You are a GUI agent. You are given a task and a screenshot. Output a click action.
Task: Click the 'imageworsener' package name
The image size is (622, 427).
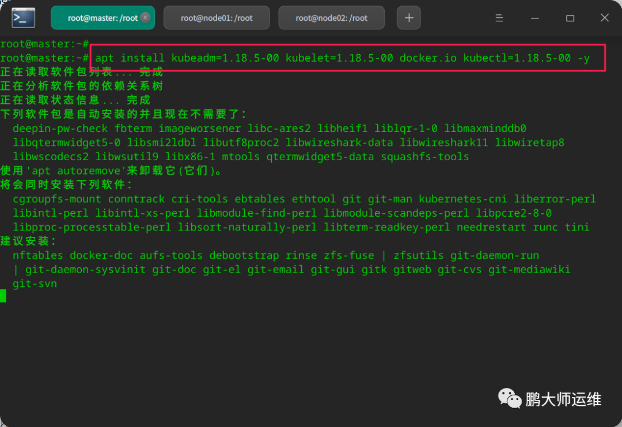[x=199, y=129]
